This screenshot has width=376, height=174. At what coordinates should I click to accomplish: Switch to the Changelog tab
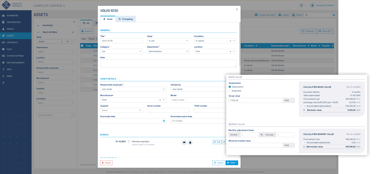(125, 19)
